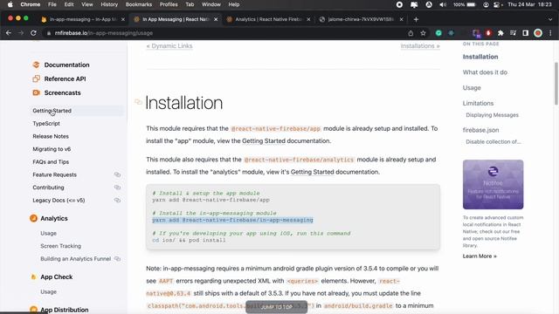Open TypeScript in the sidebar

[x=46, y=124]
